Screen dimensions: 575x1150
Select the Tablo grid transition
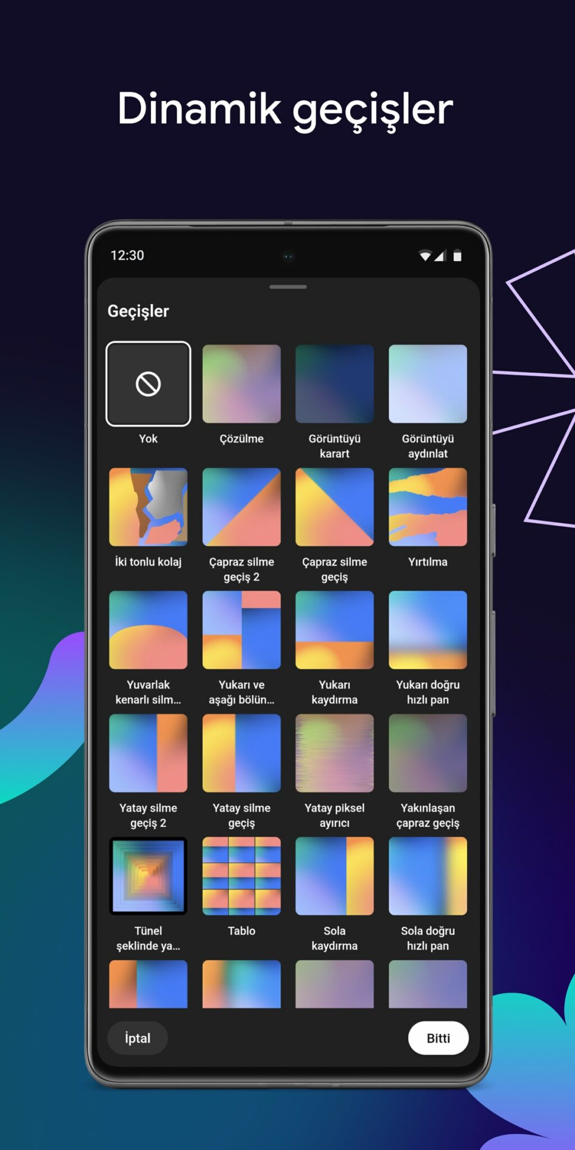[x=241, y=876]
